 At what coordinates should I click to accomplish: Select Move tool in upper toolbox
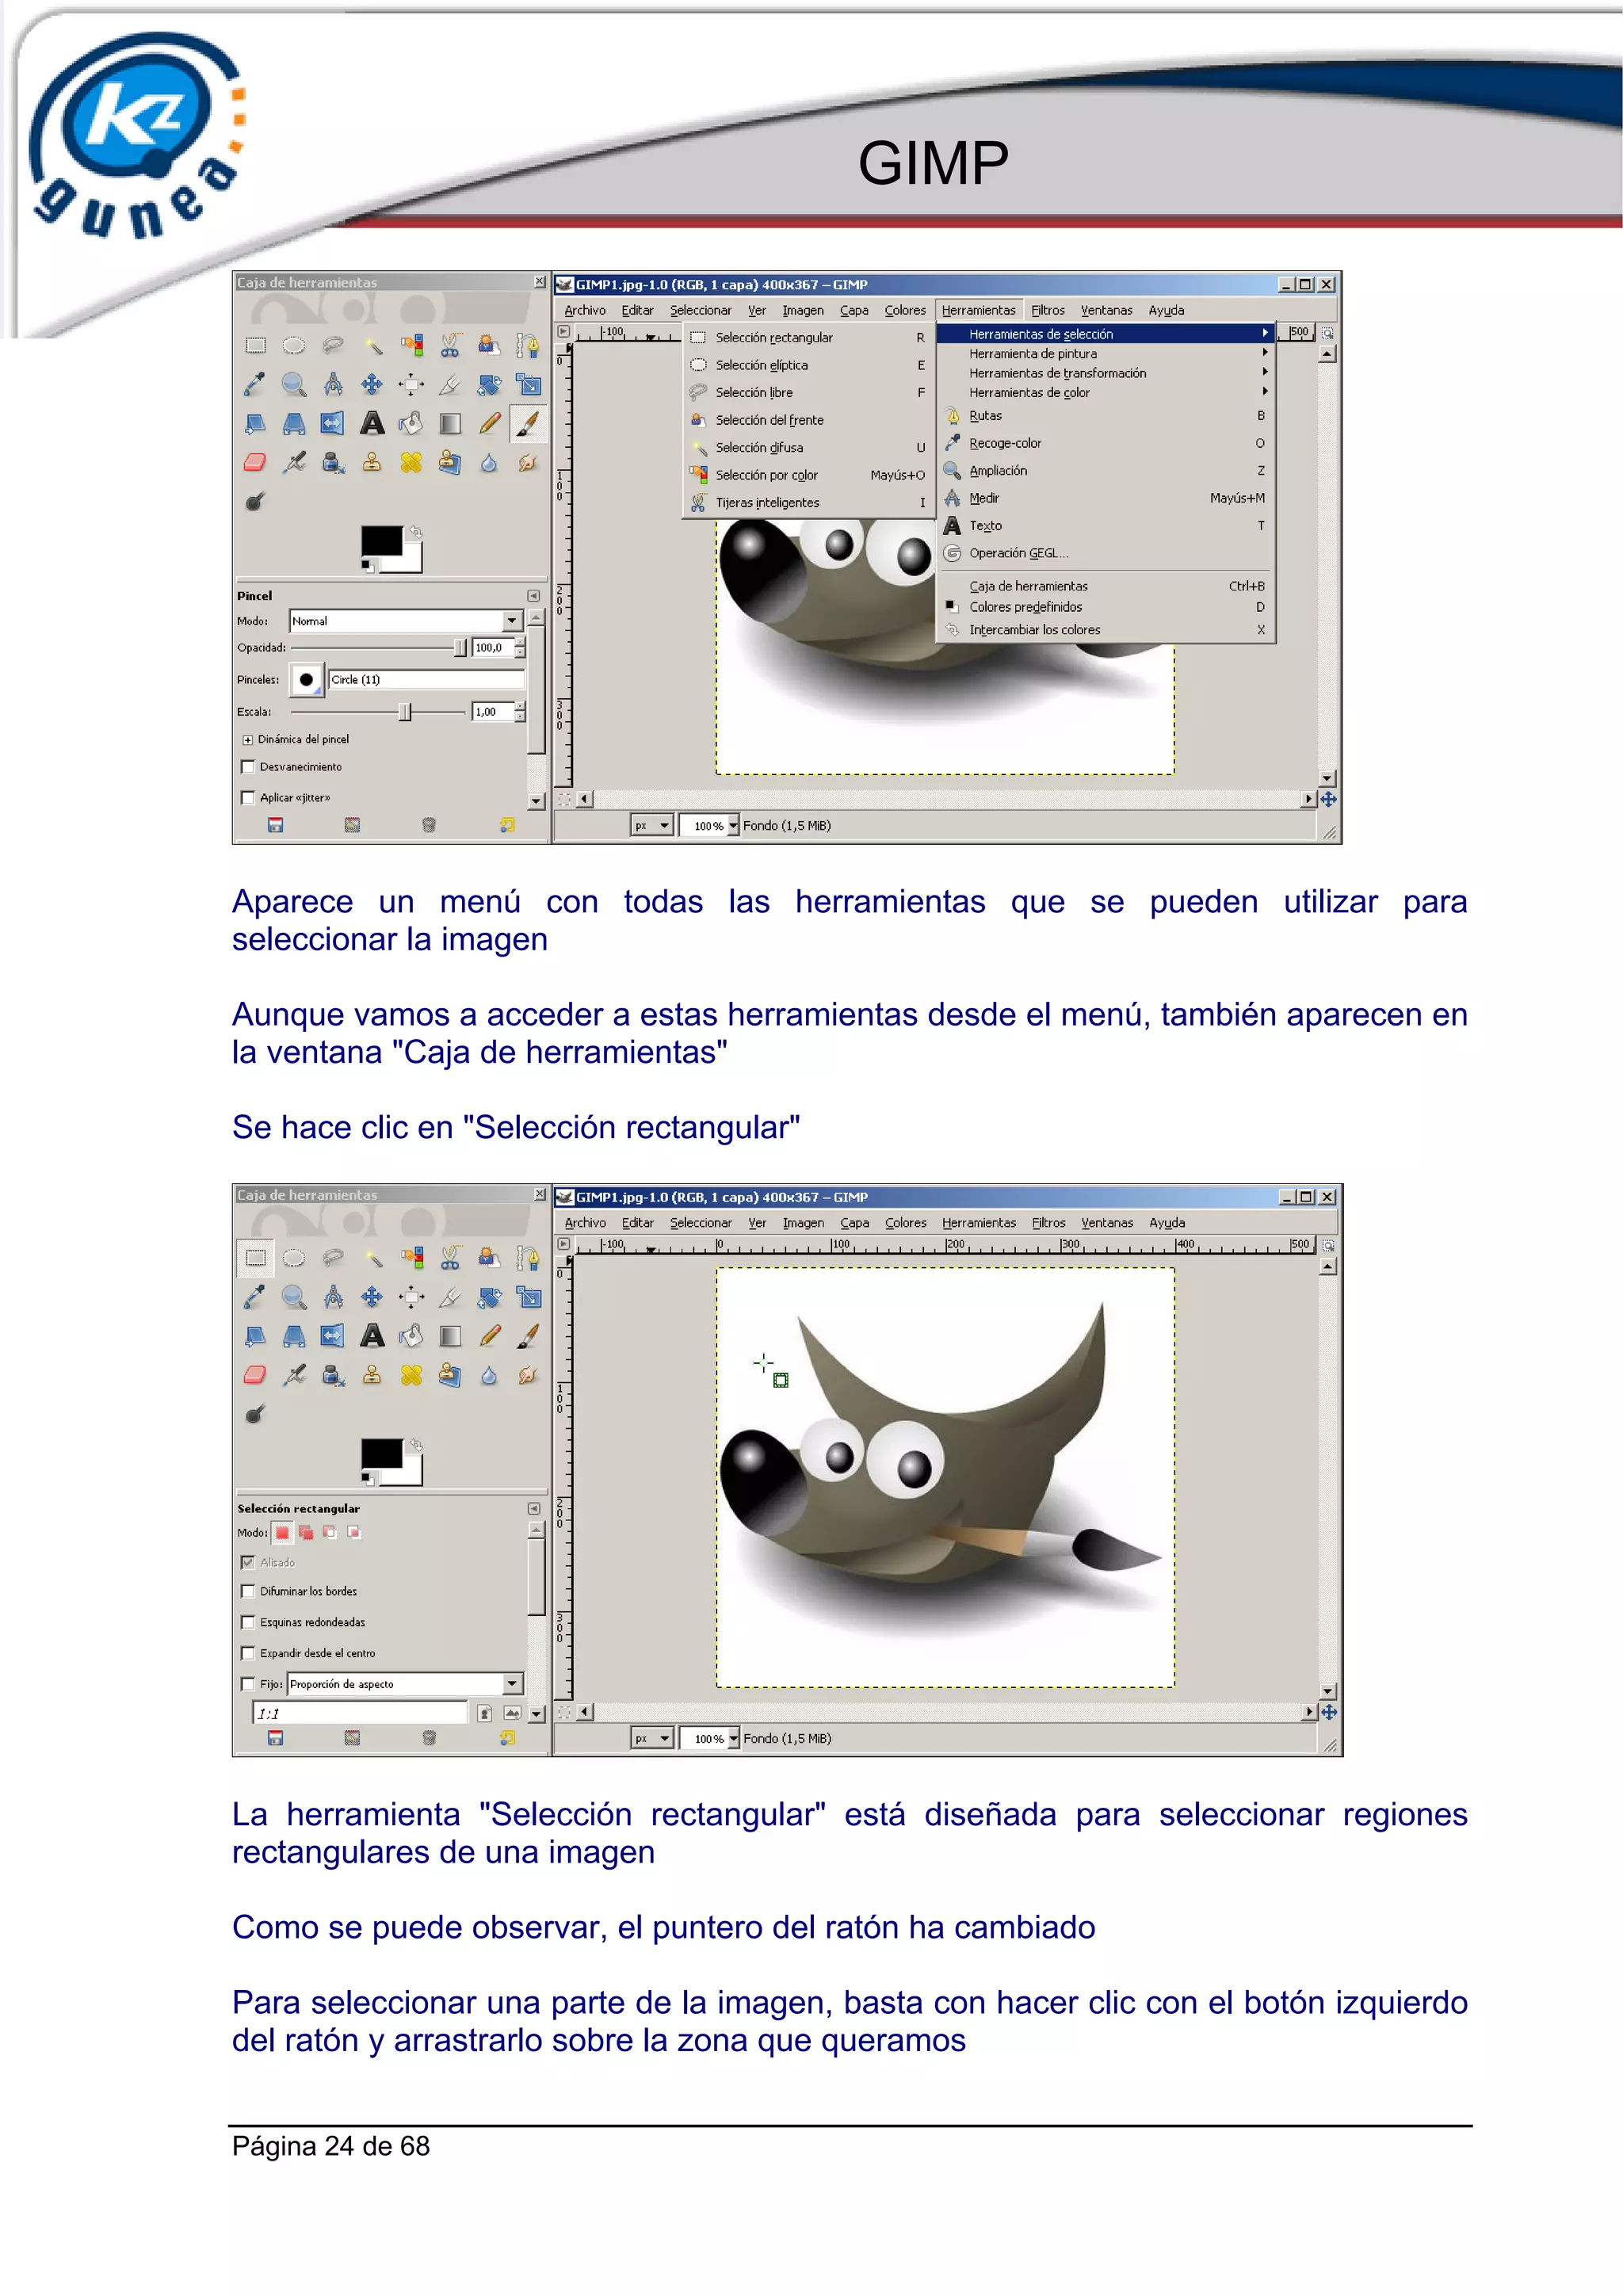point(372,385)
